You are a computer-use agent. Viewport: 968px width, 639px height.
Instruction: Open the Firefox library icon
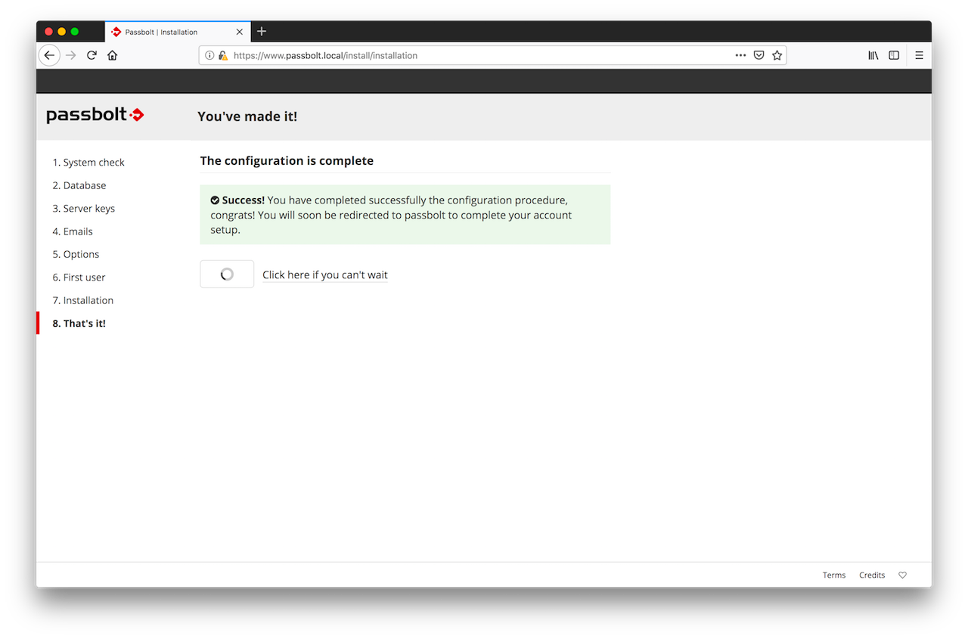[873, 55]
